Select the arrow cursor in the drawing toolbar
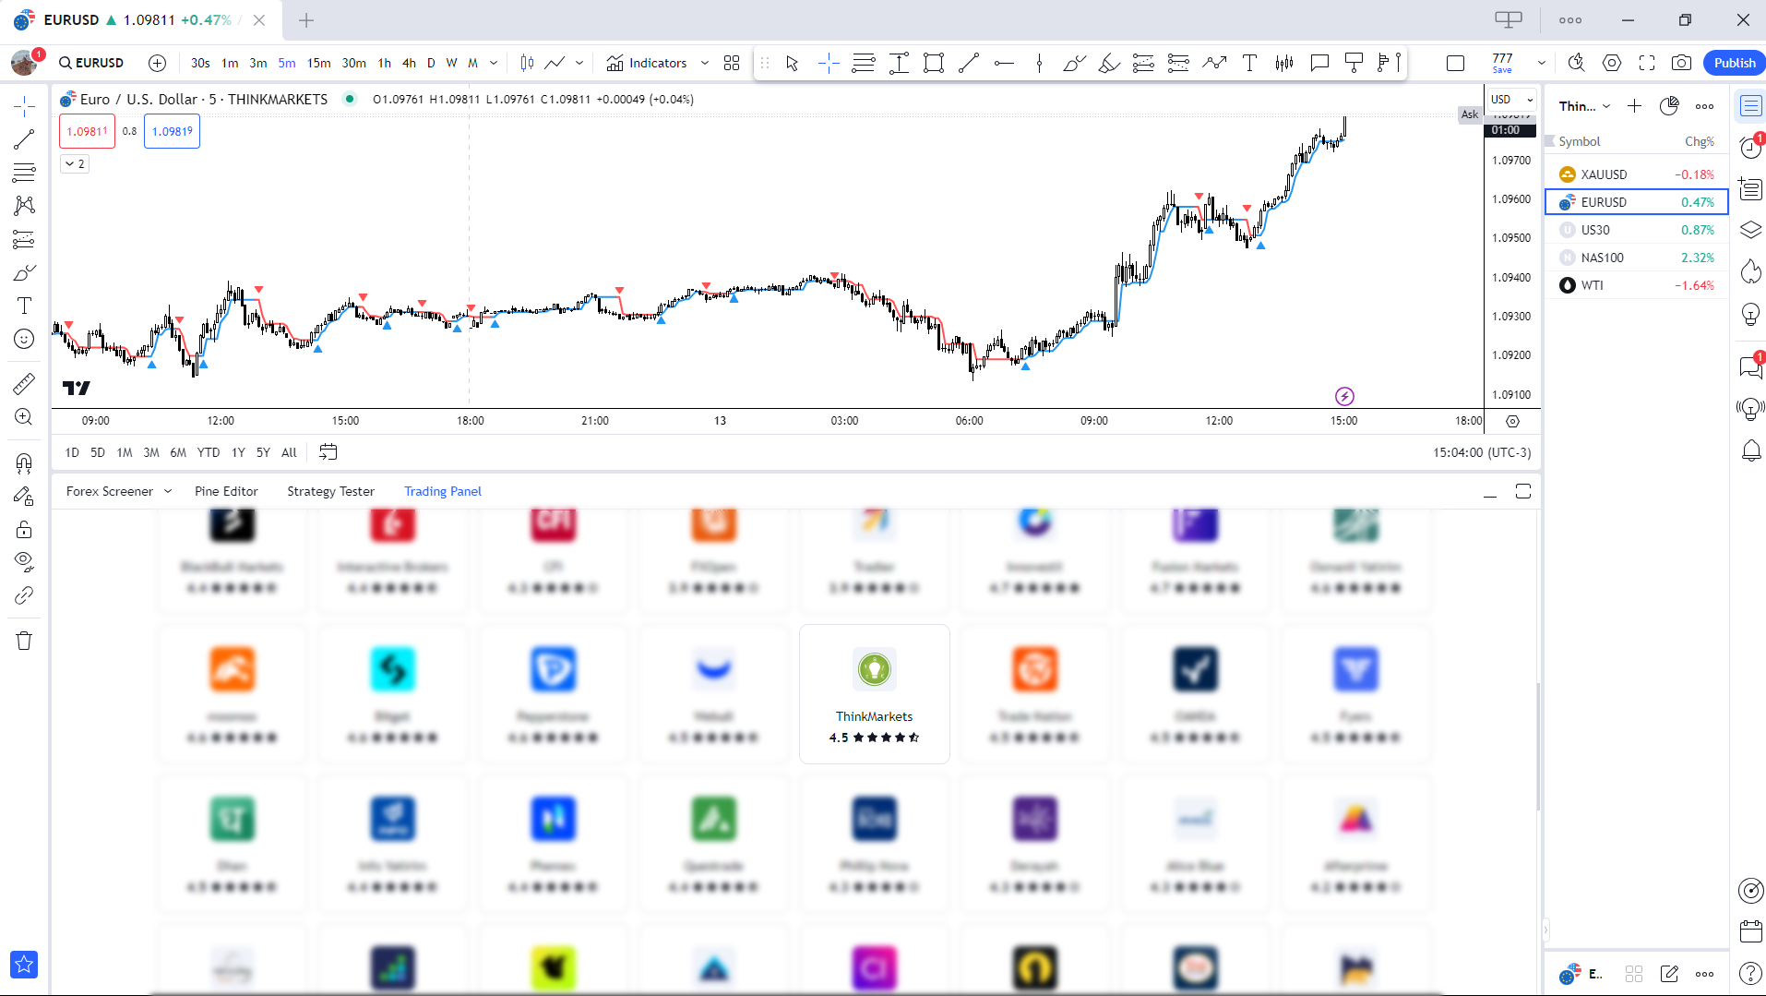 792,63
